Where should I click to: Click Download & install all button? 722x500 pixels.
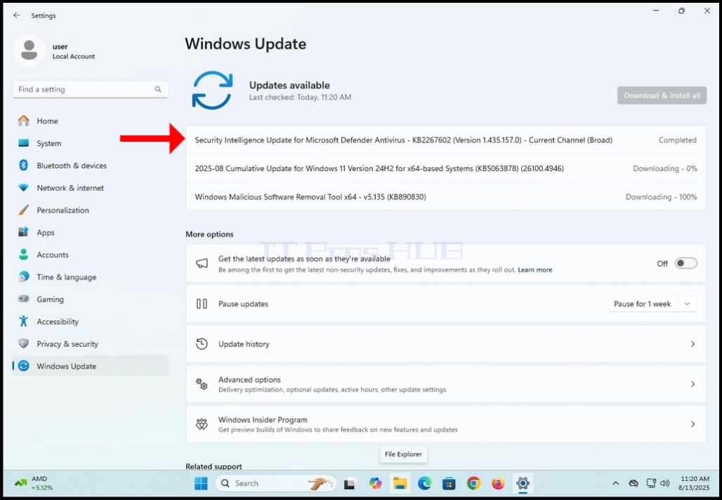662,95
